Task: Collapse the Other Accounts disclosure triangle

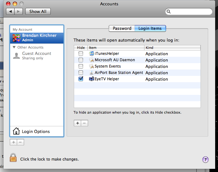Action: (14, 47)
